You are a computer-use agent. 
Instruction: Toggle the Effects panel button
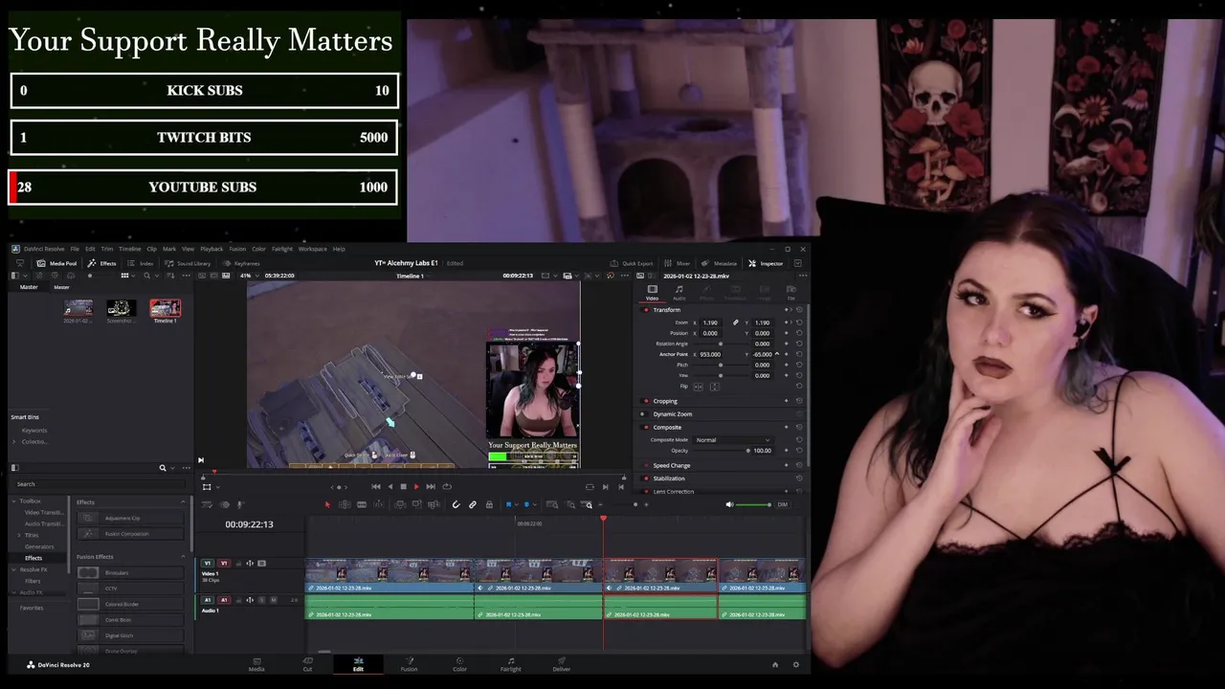point(102,263)
